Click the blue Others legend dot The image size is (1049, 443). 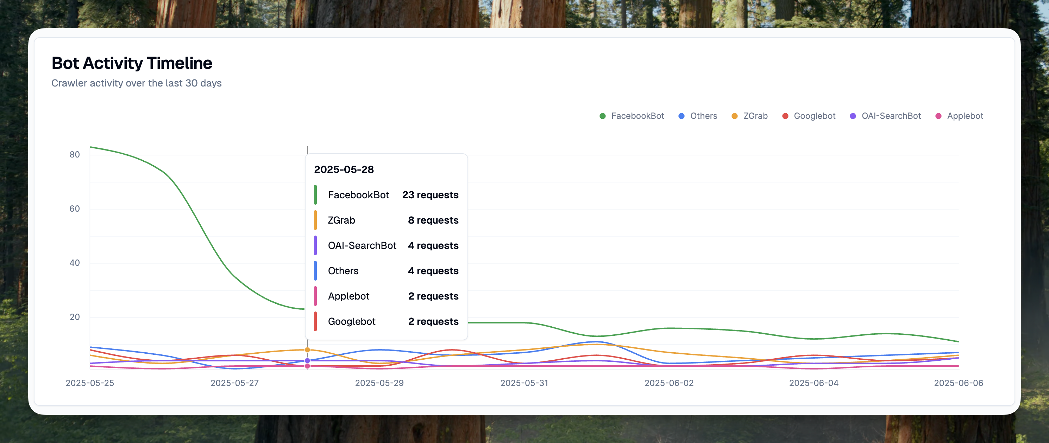point(681,116)
